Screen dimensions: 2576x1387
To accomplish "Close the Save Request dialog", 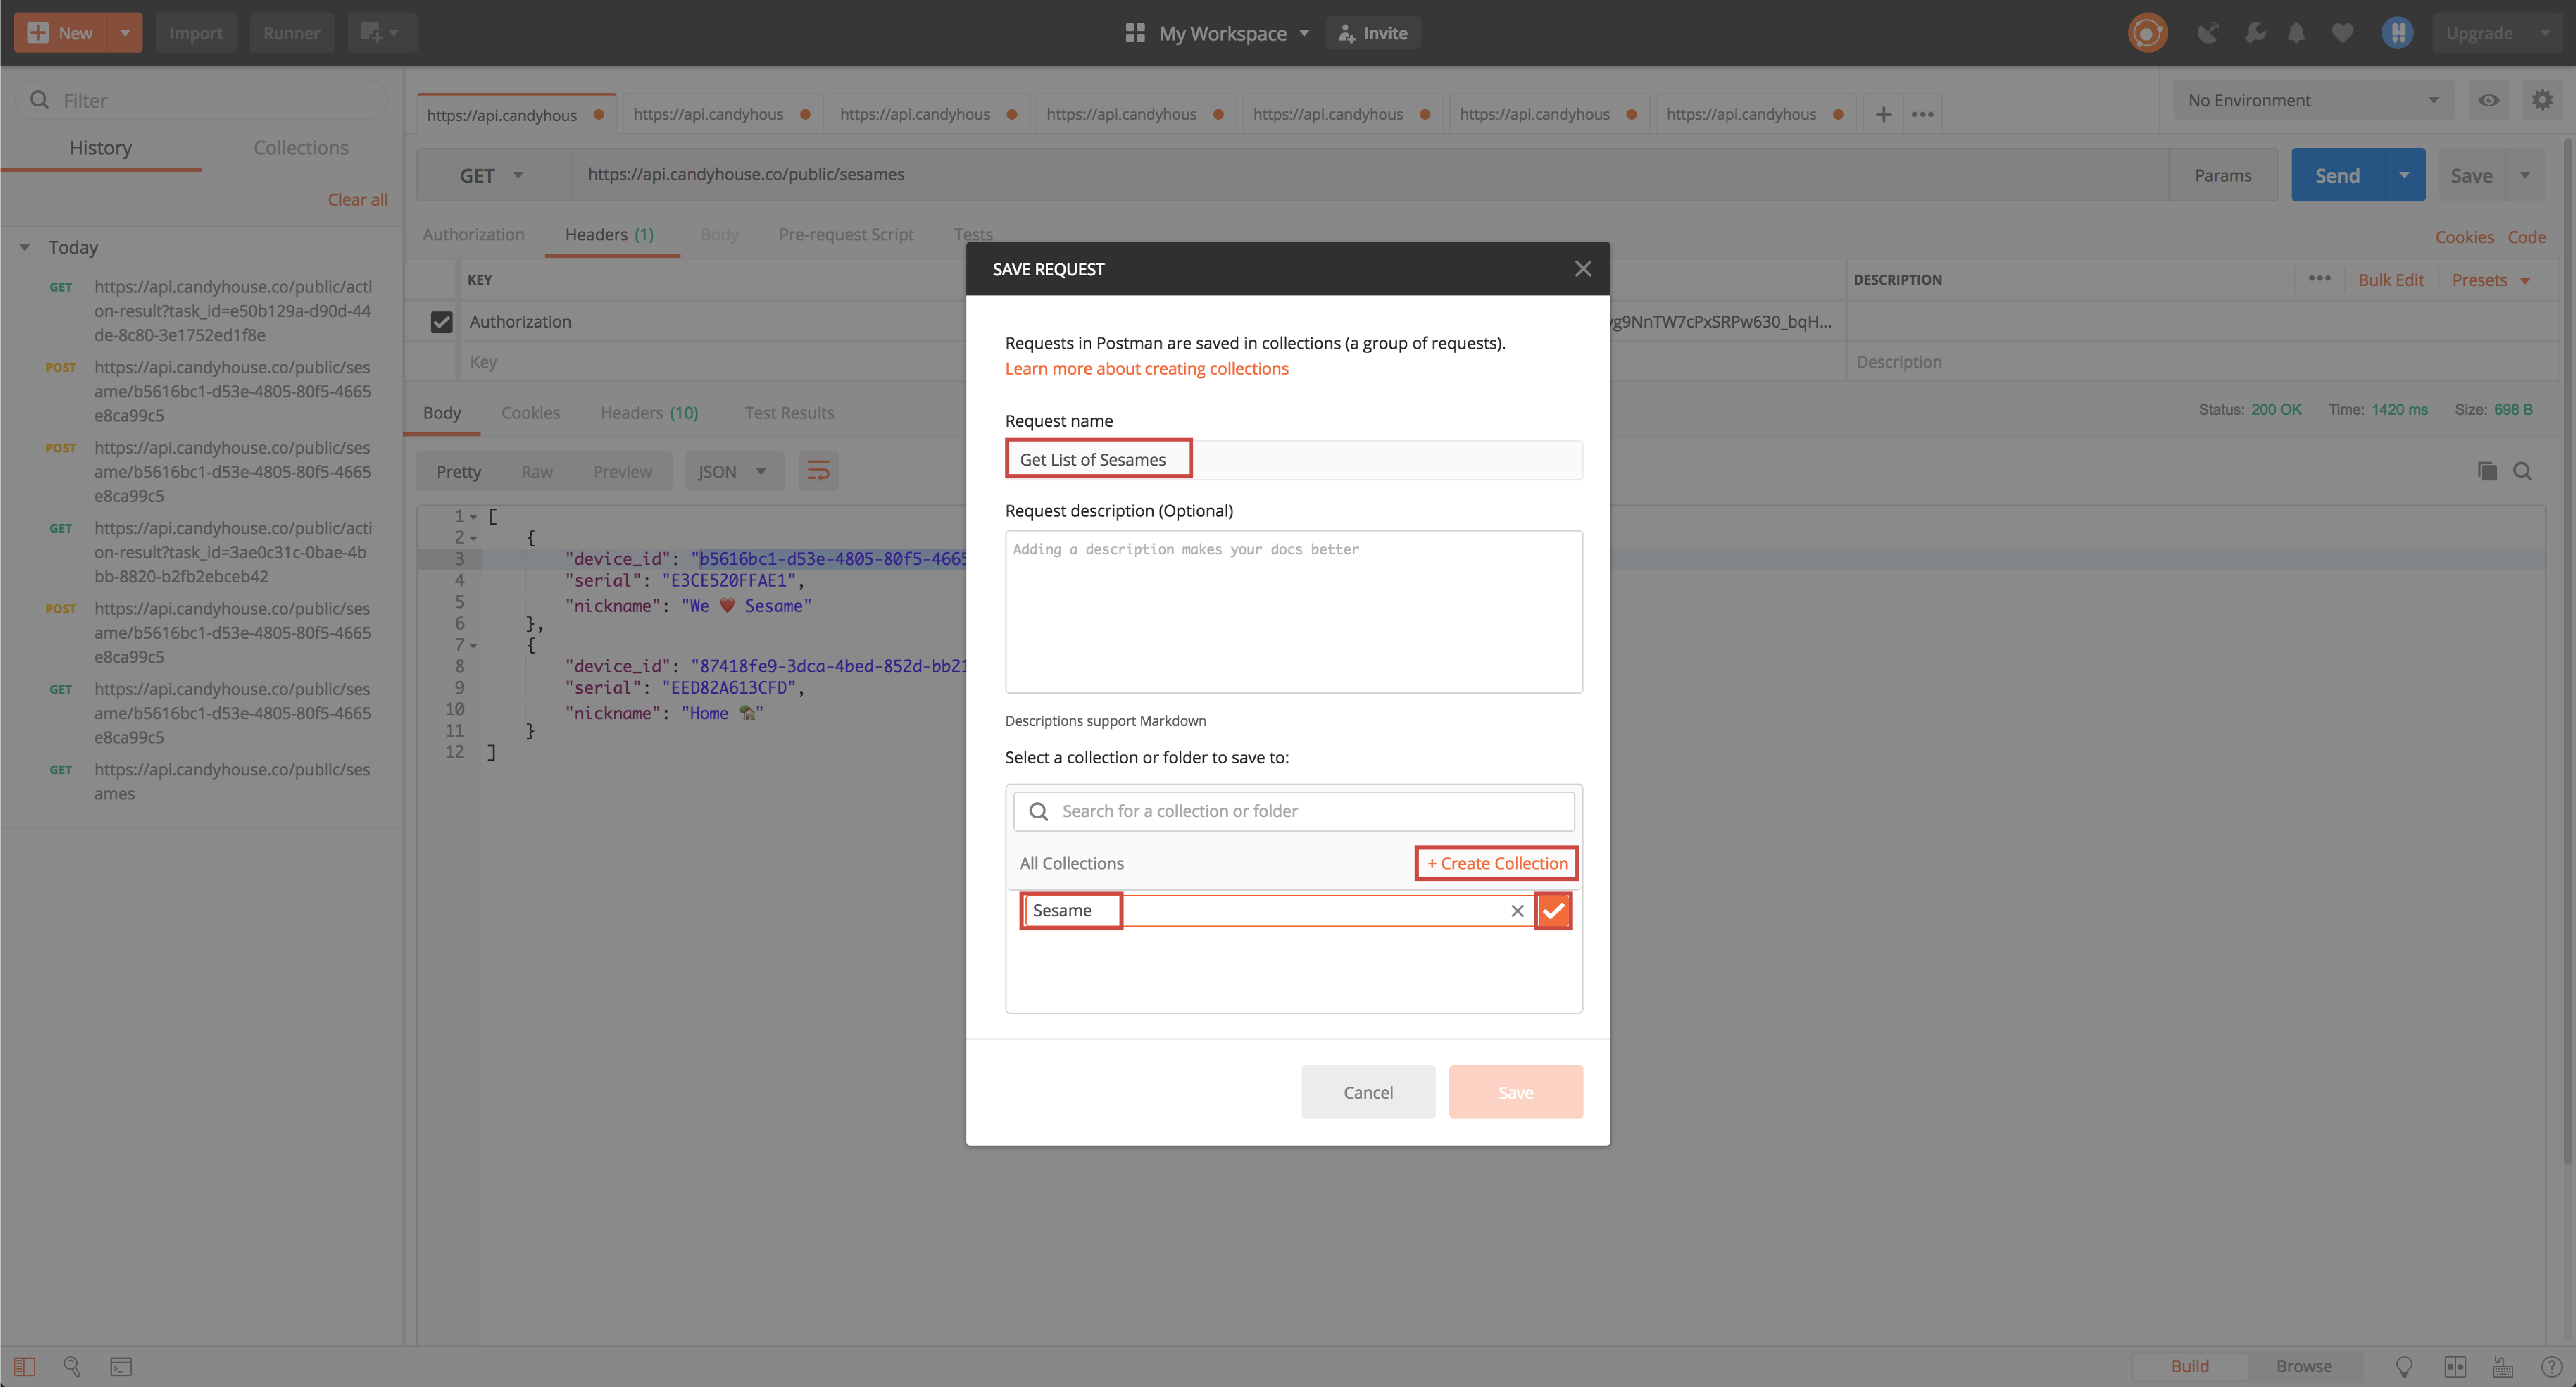I will point(1582,268).
